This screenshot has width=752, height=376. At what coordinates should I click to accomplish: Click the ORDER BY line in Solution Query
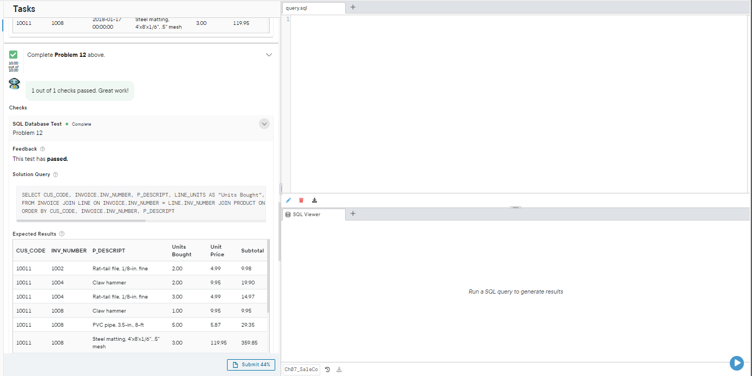tap(98, 211)
